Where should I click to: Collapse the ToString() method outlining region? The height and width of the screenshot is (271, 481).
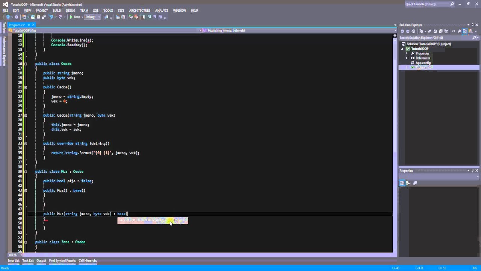pos(26,143)
